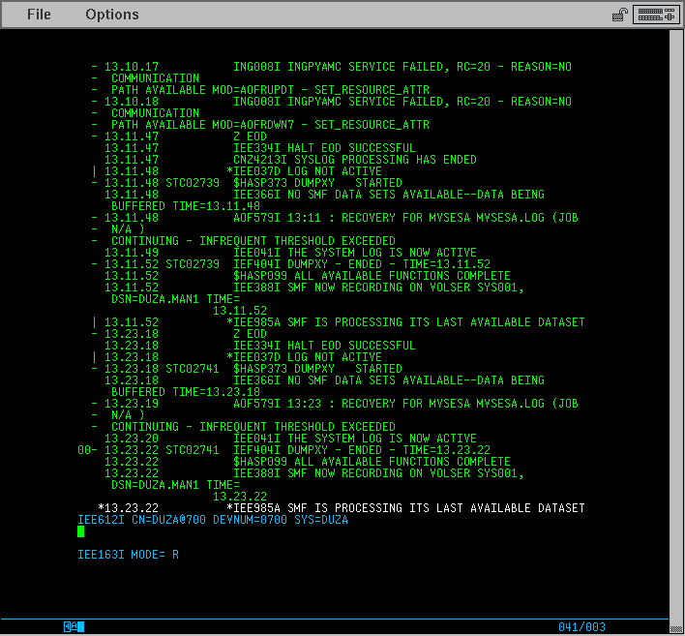
Task: Click green 13.11.52 *IEE985A SMF message
Action: 339,322
